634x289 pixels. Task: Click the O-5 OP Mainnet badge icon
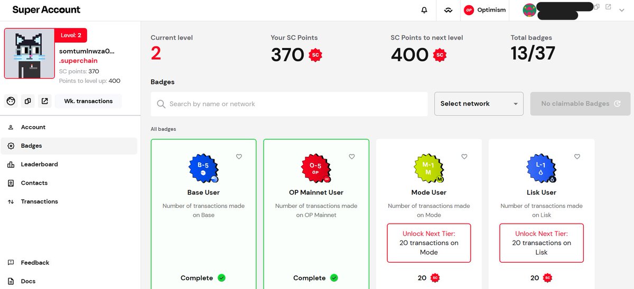[316, 168]
